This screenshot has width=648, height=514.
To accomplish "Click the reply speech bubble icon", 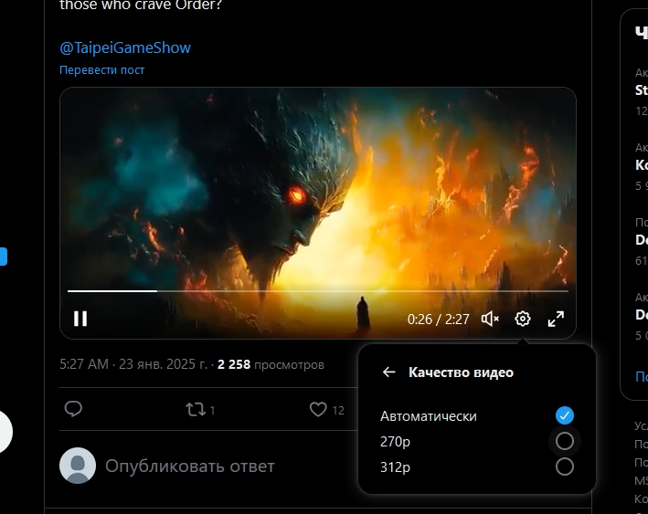I will pos(73,409).
